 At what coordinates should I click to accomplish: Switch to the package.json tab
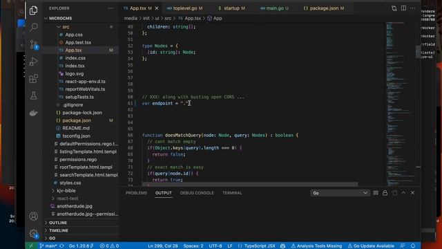click(x=324, y=8)
